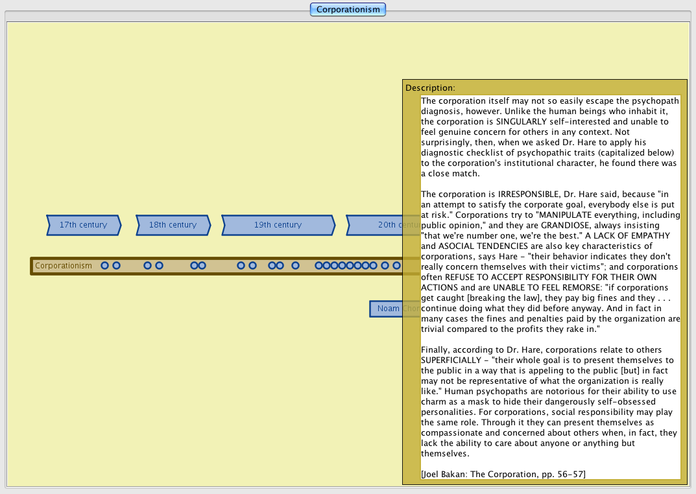Click the Description header label
The height and width of the screenshot is (494, 696).
pyautogui.click(x=430, y=88)
